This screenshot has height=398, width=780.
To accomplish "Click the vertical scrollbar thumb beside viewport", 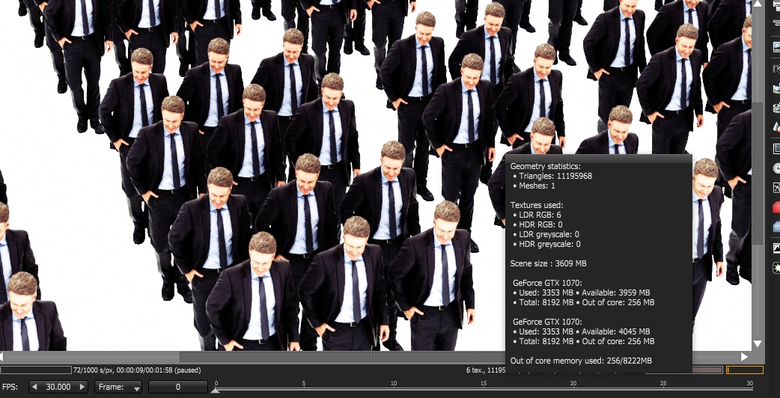I will pos(758,174).
